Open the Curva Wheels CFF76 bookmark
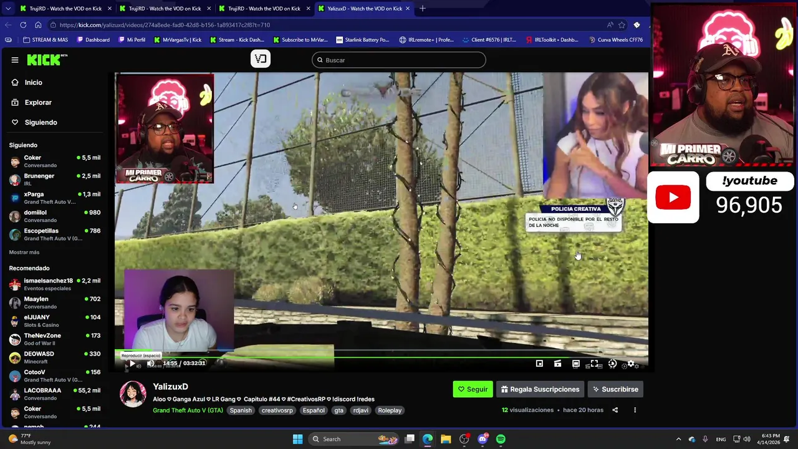This screenshot has width=798, height=449. tap(615, 40)
